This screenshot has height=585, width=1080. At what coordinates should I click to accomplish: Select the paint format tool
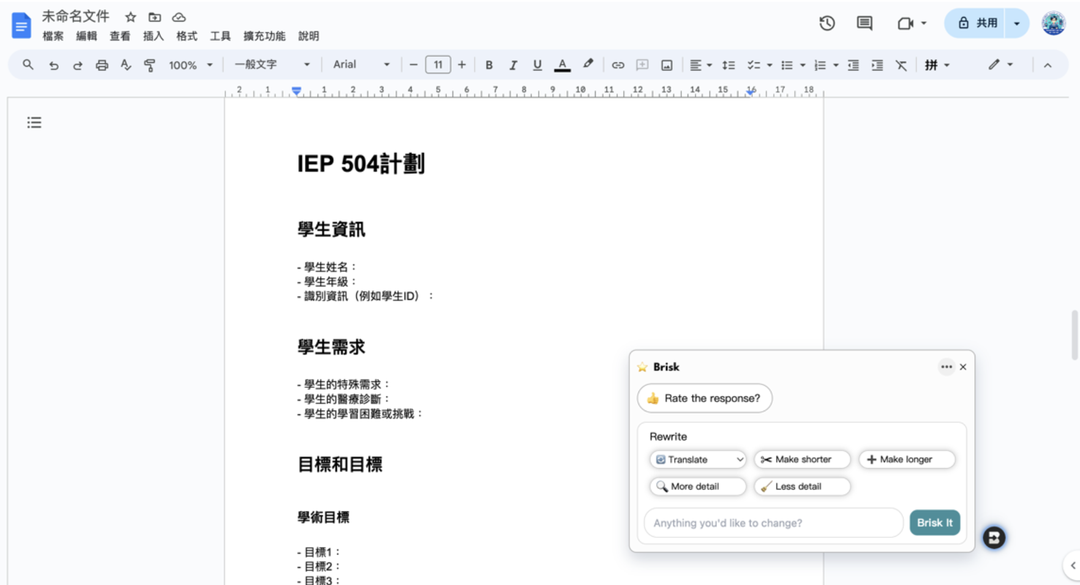point(149,65)
